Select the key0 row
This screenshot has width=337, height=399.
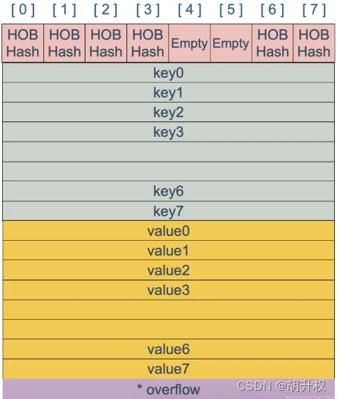click(168, 73)
